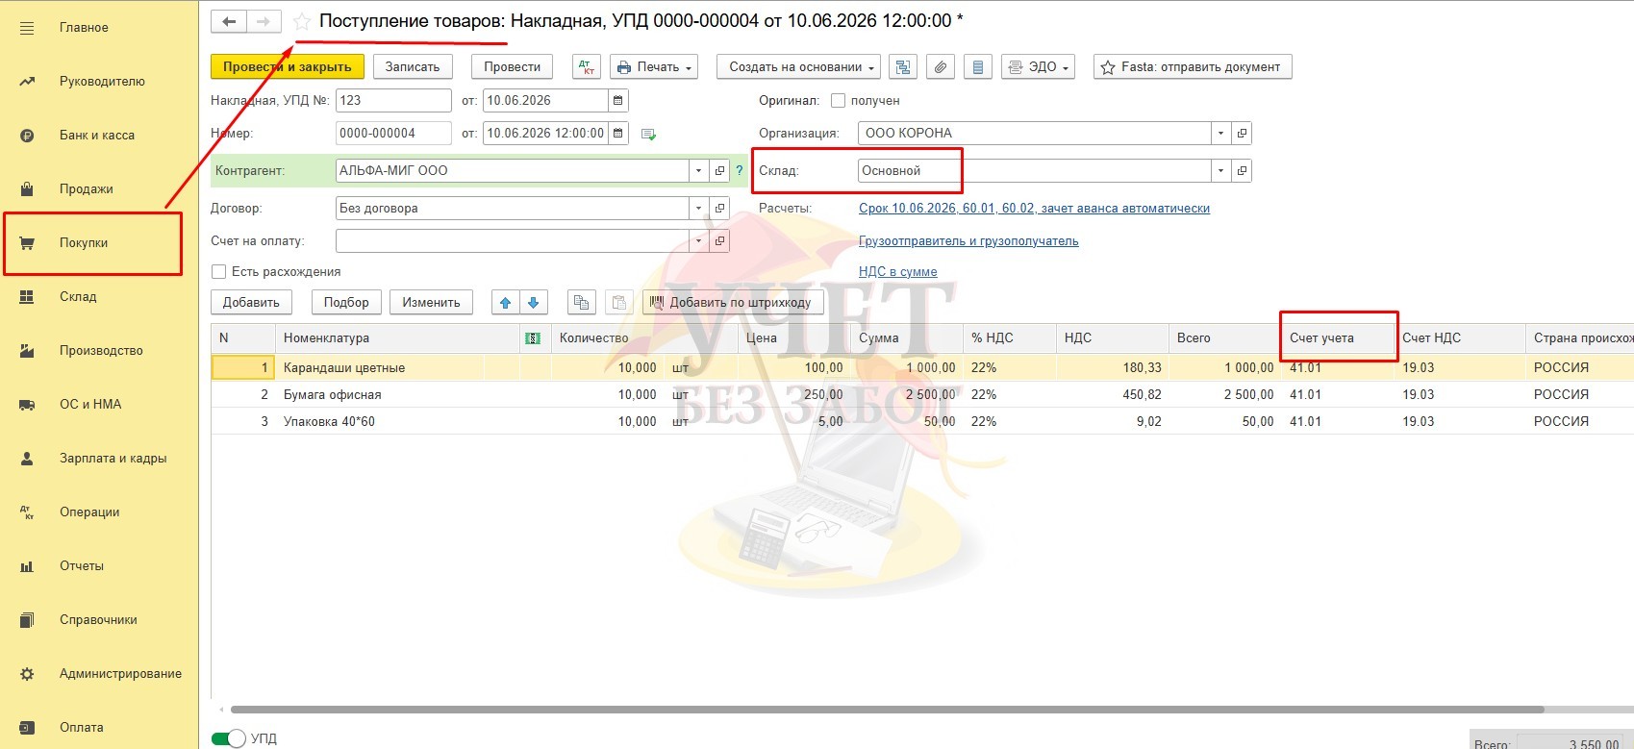The width and height of the screenshot is (1634, 749).
Task: Click Записать button
Action: 413,67
